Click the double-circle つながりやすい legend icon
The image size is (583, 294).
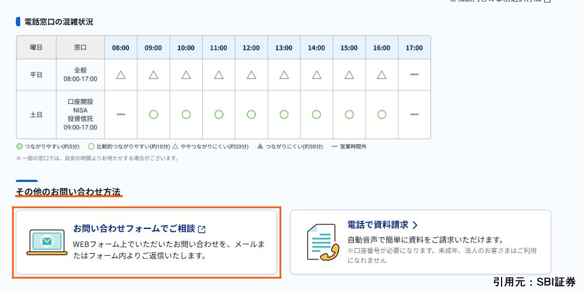coord(20,146)
